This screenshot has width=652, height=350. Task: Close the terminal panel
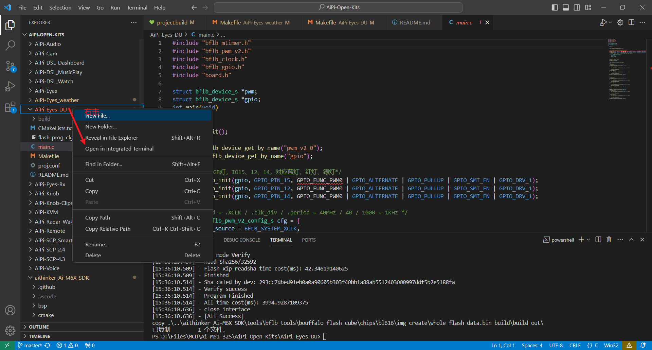[642, 240]
